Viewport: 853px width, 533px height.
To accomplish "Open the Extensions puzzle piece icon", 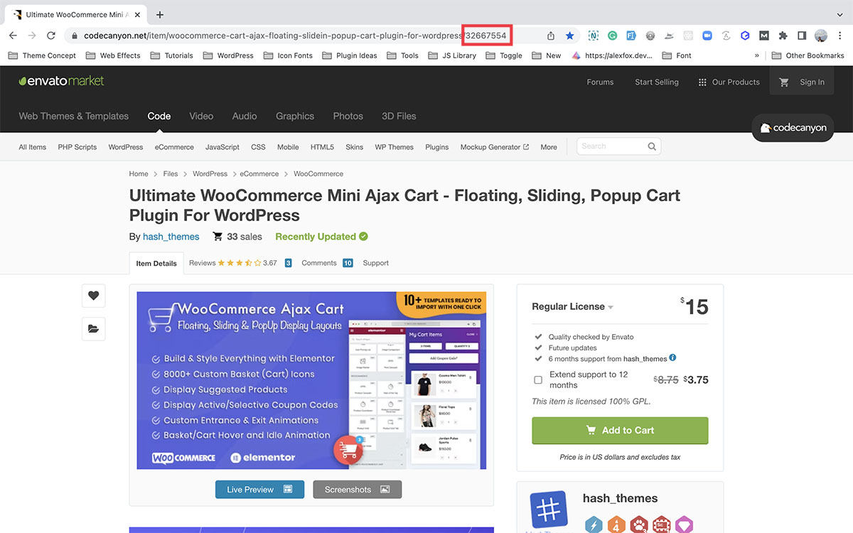I will [783, 36].
